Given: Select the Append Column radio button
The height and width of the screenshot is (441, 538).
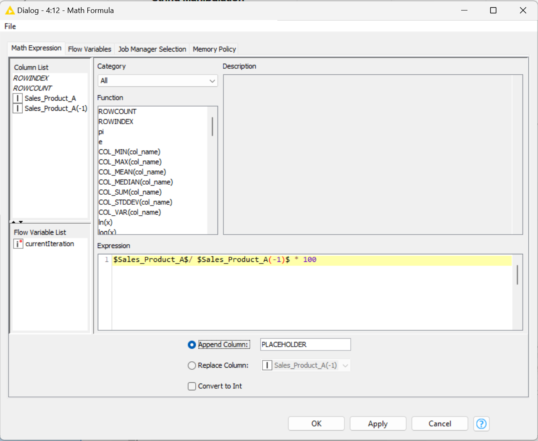Looking at the screenshot, I should [192, 344].
